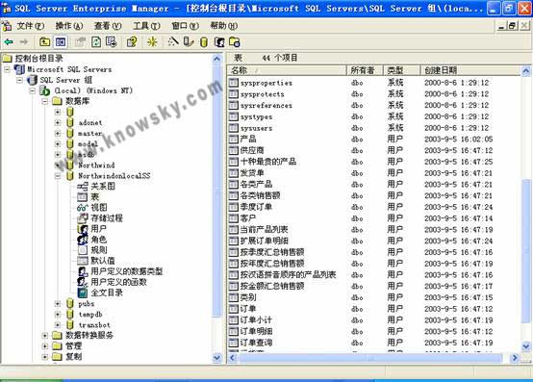Sort by the 类型 column header
Image resolution: width=533 pixels, height=382 pixels.
pos(402,70)
